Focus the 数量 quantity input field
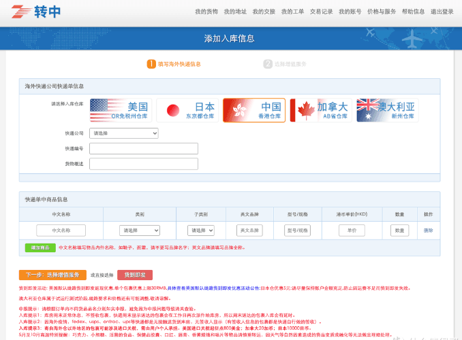Image resolution: width=462 pixels, height=340 pixels. pos(399,231)
